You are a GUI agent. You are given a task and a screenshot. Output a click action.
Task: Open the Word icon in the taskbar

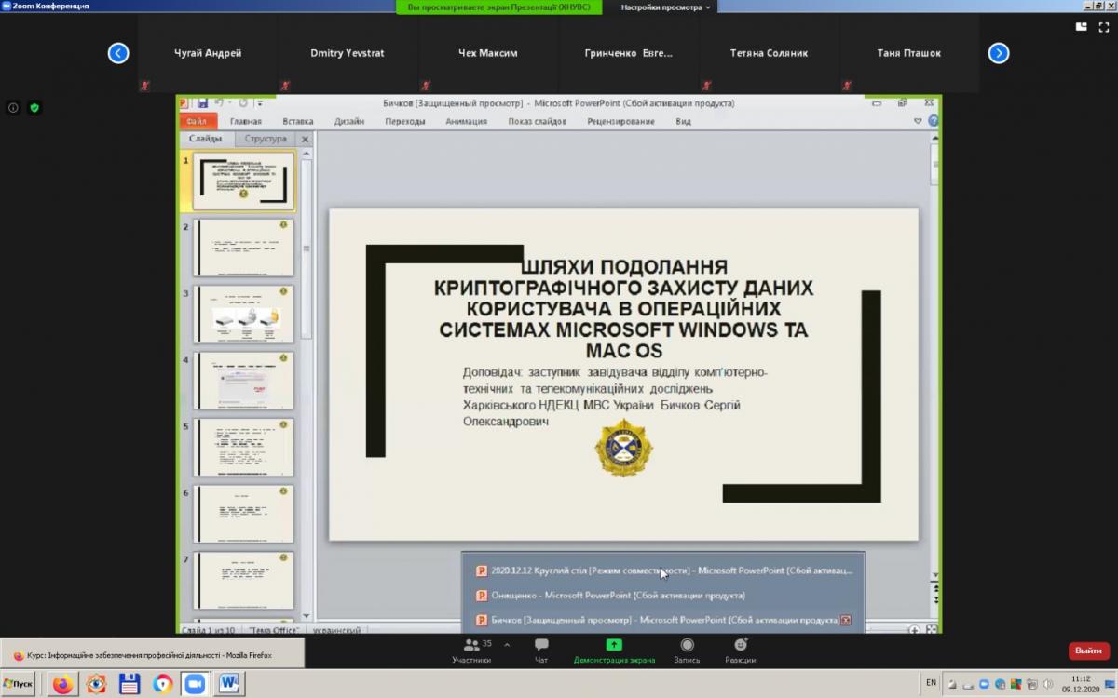click(229, 684)
